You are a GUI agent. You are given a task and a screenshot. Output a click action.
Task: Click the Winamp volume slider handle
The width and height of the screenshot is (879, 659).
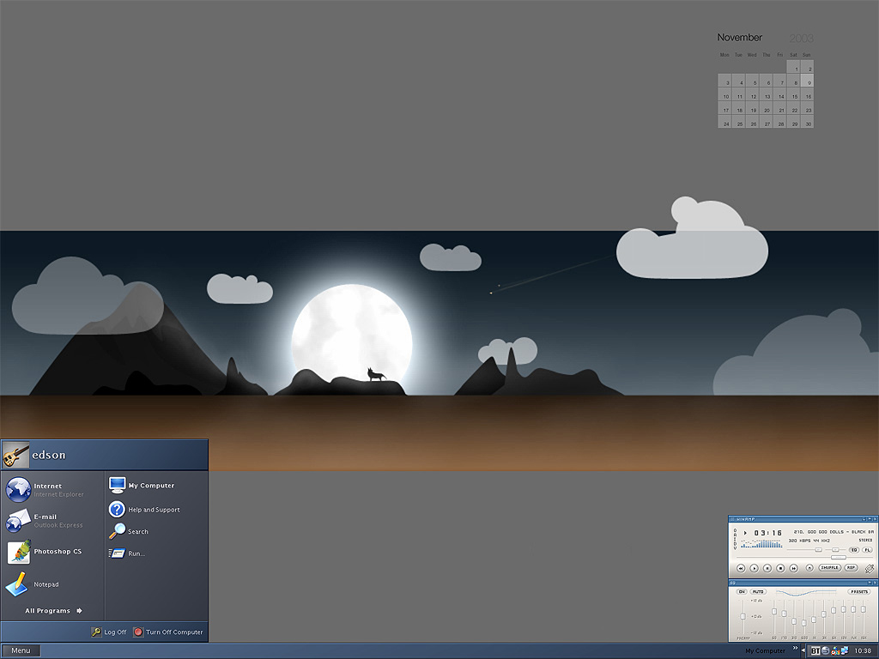(818, 550)
